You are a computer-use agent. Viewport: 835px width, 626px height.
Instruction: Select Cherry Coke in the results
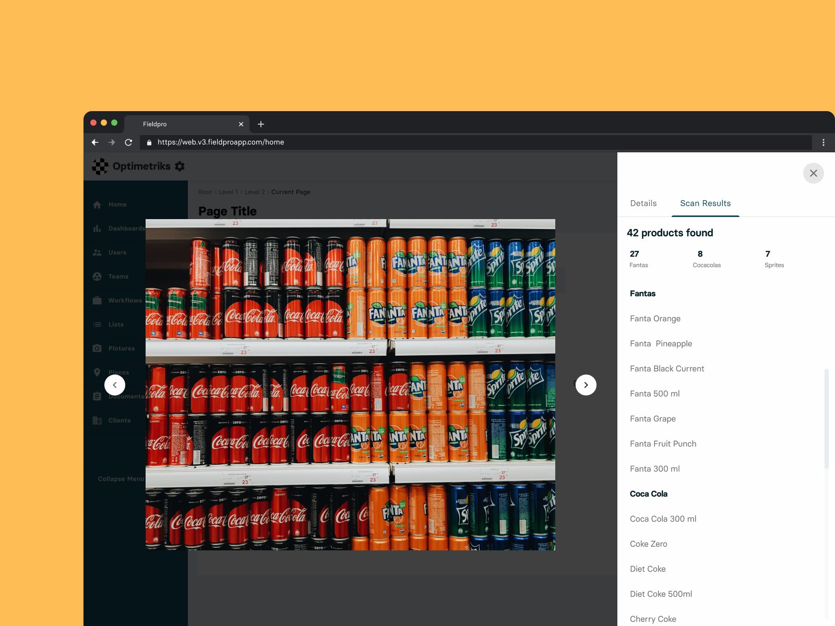pos(653,619)
